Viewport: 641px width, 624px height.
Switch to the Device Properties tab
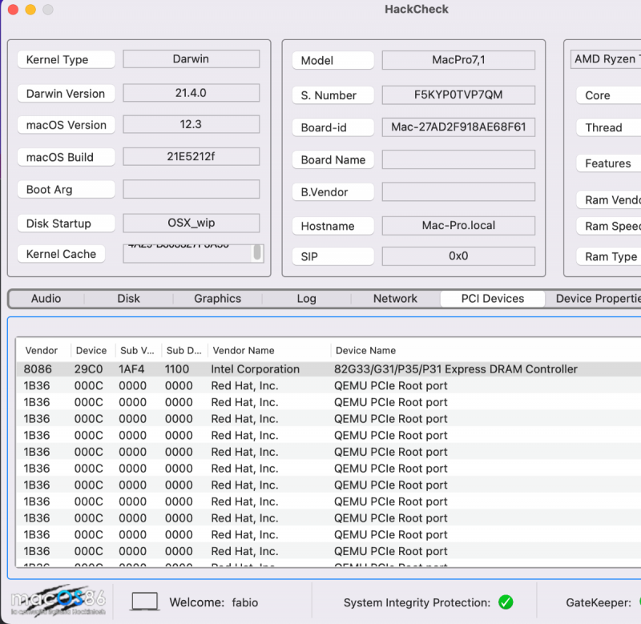(x=597, y=299)
